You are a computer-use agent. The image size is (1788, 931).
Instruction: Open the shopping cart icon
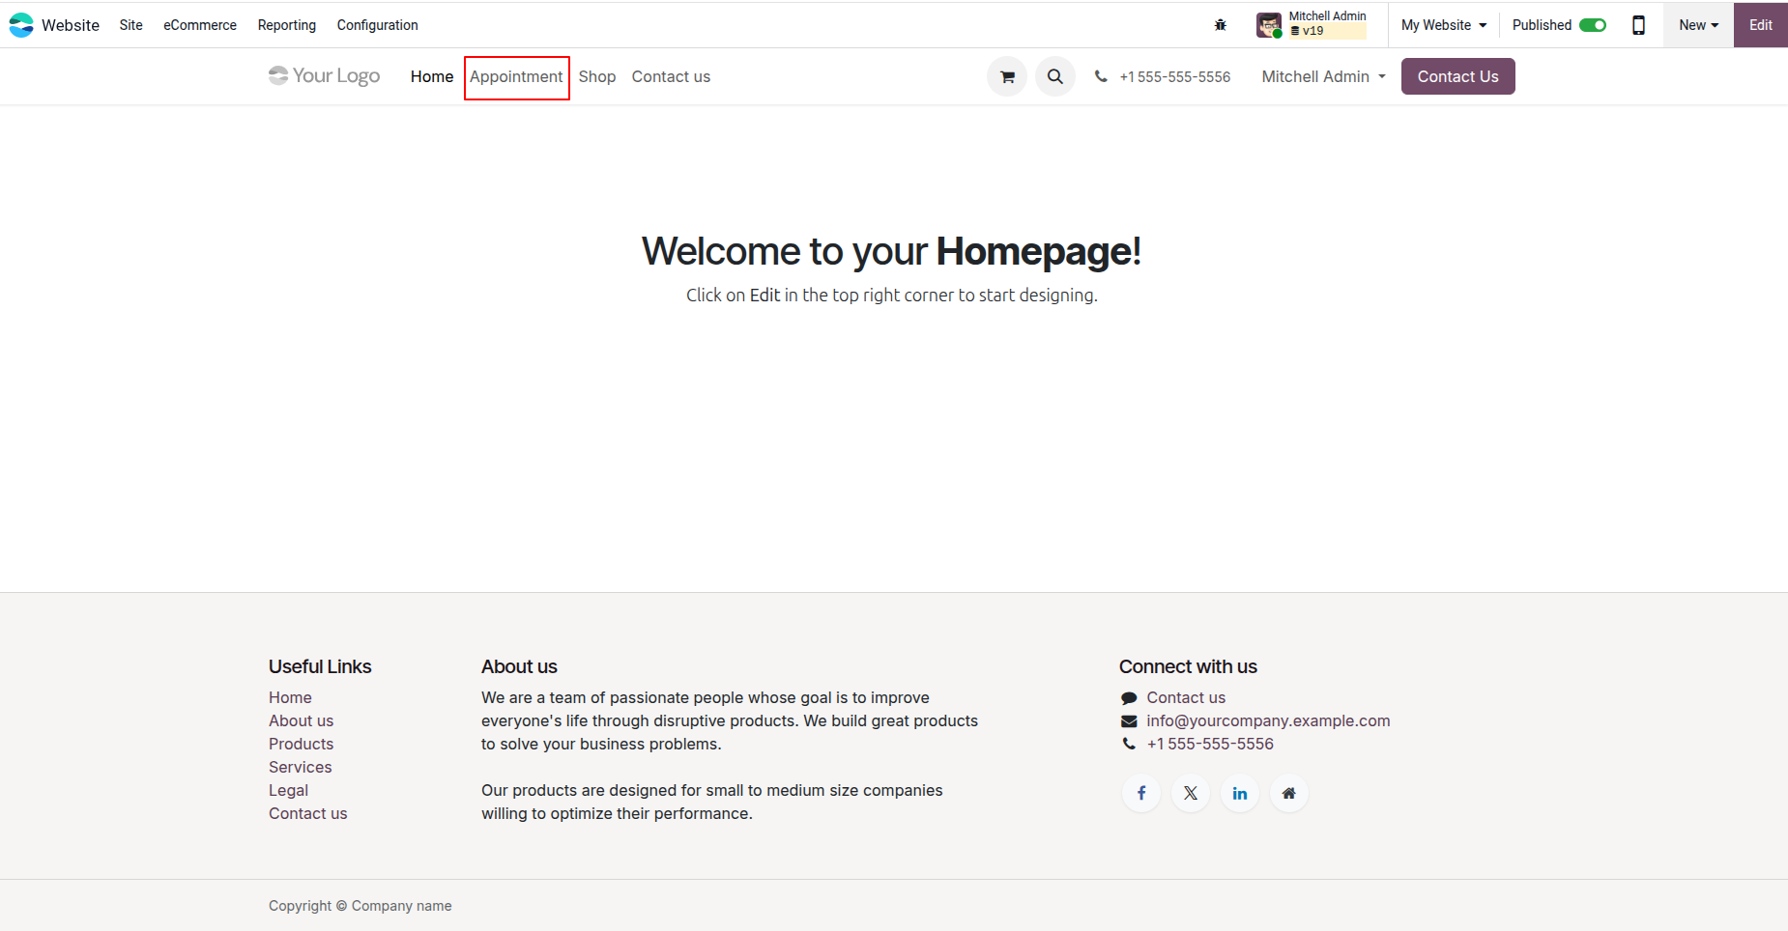(x=1007, y=76)
